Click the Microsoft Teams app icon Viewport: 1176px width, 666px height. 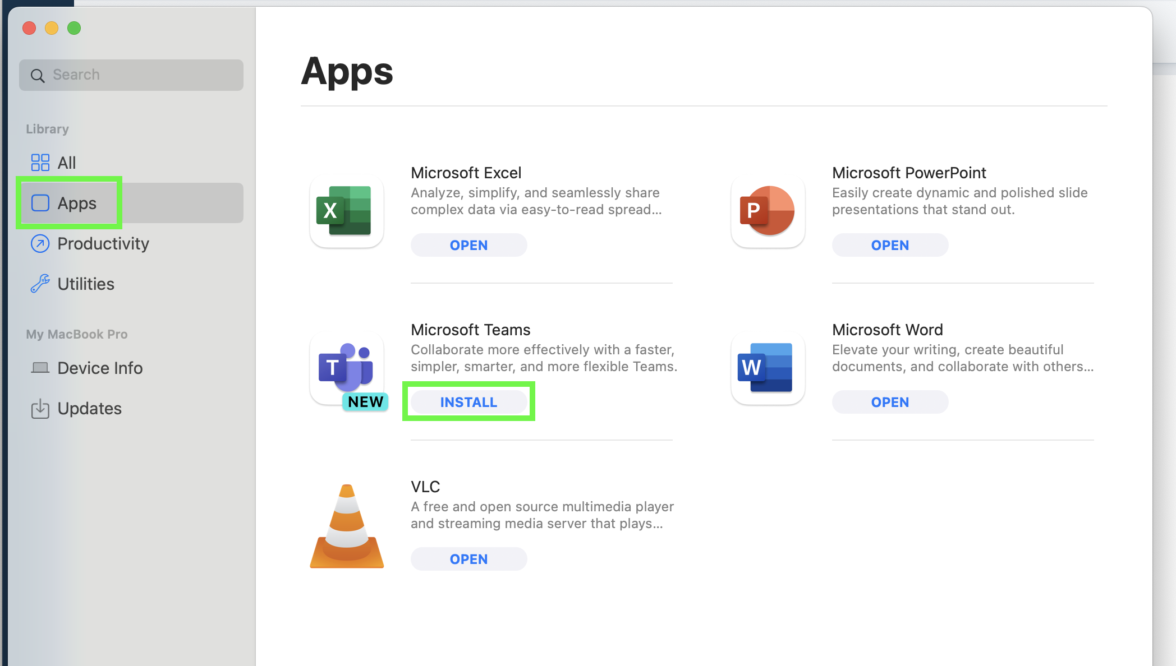346,368
